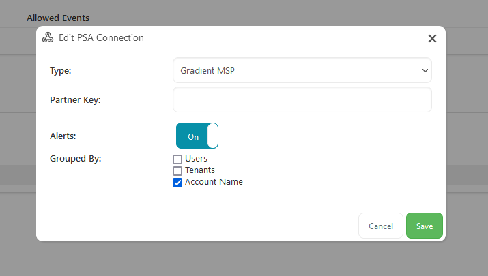Click the "Tenants" checkbox label text

point(200,170)
